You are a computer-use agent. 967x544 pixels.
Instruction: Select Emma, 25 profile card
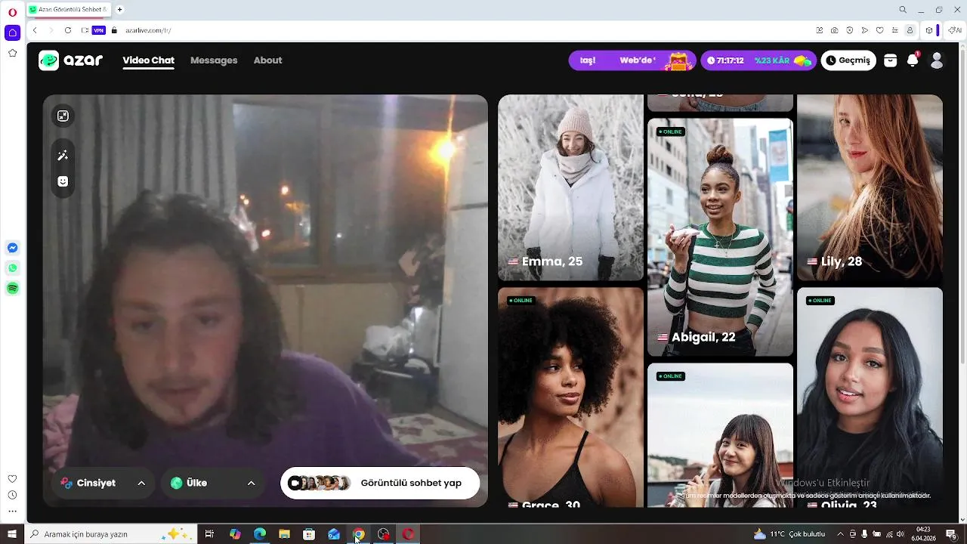(x=570, y=187)
